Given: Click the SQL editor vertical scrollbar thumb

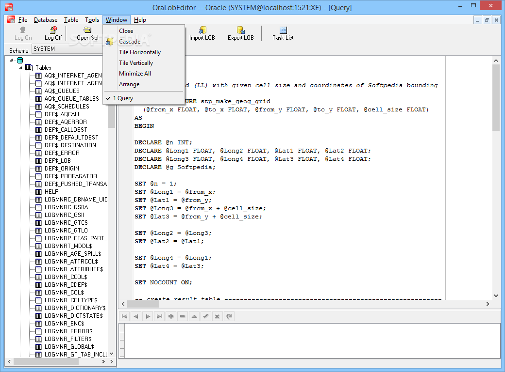Looking at the screenshot, I should [496, 97].
